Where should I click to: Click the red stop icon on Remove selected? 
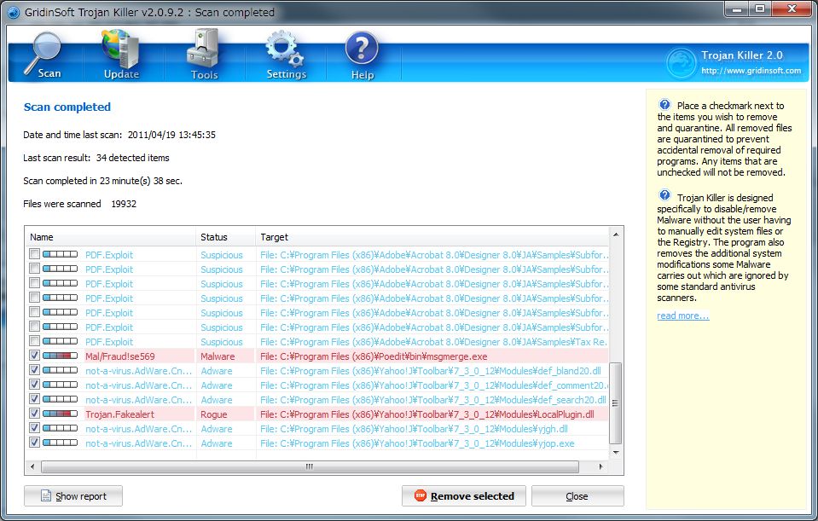click(420, 496)
